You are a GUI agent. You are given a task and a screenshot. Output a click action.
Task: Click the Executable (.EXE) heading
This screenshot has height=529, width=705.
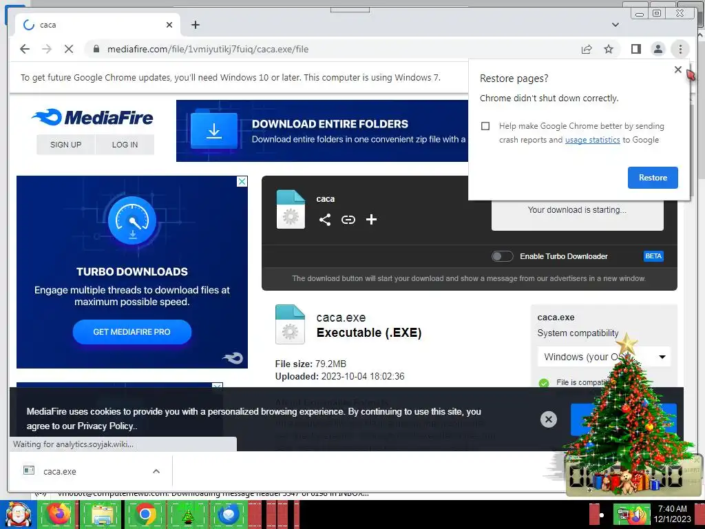coord(369,333)
